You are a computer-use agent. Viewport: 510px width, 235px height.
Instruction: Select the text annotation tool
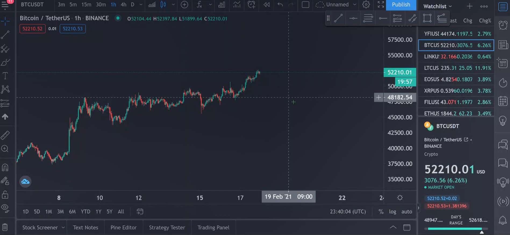tap(5, 76)
